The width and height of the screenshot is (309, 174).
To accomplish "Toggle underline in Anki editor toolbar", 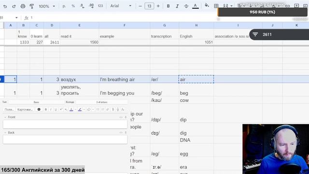I will point(56,110).
